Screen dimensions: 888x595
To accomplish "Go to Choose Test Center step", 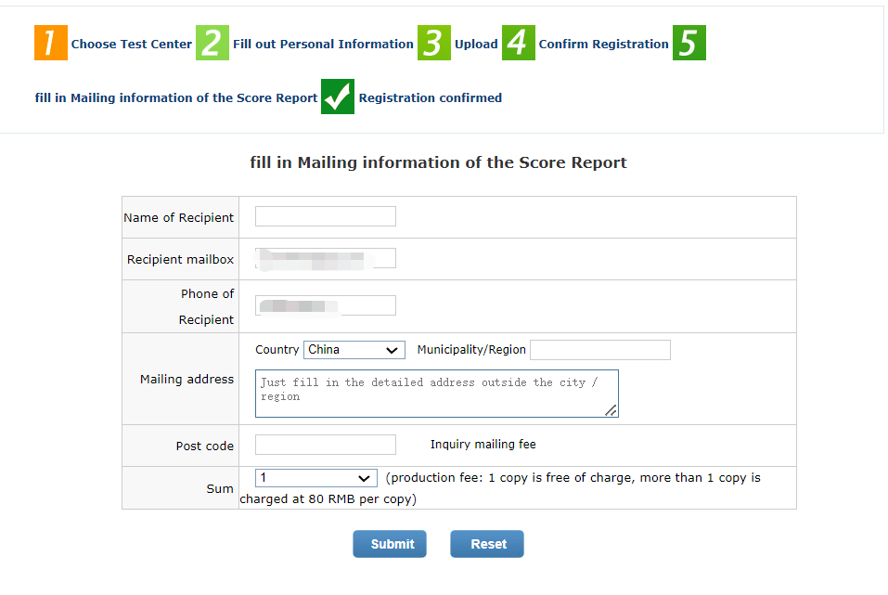I will click(132, 44).
